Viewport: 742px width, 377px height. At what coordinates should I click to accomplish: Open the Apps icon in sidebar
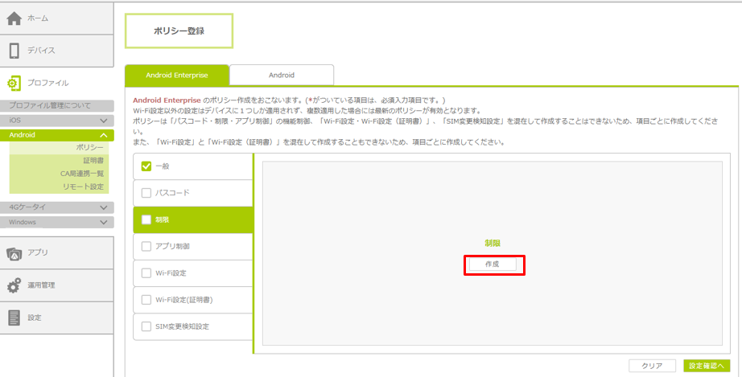point(14,253)
